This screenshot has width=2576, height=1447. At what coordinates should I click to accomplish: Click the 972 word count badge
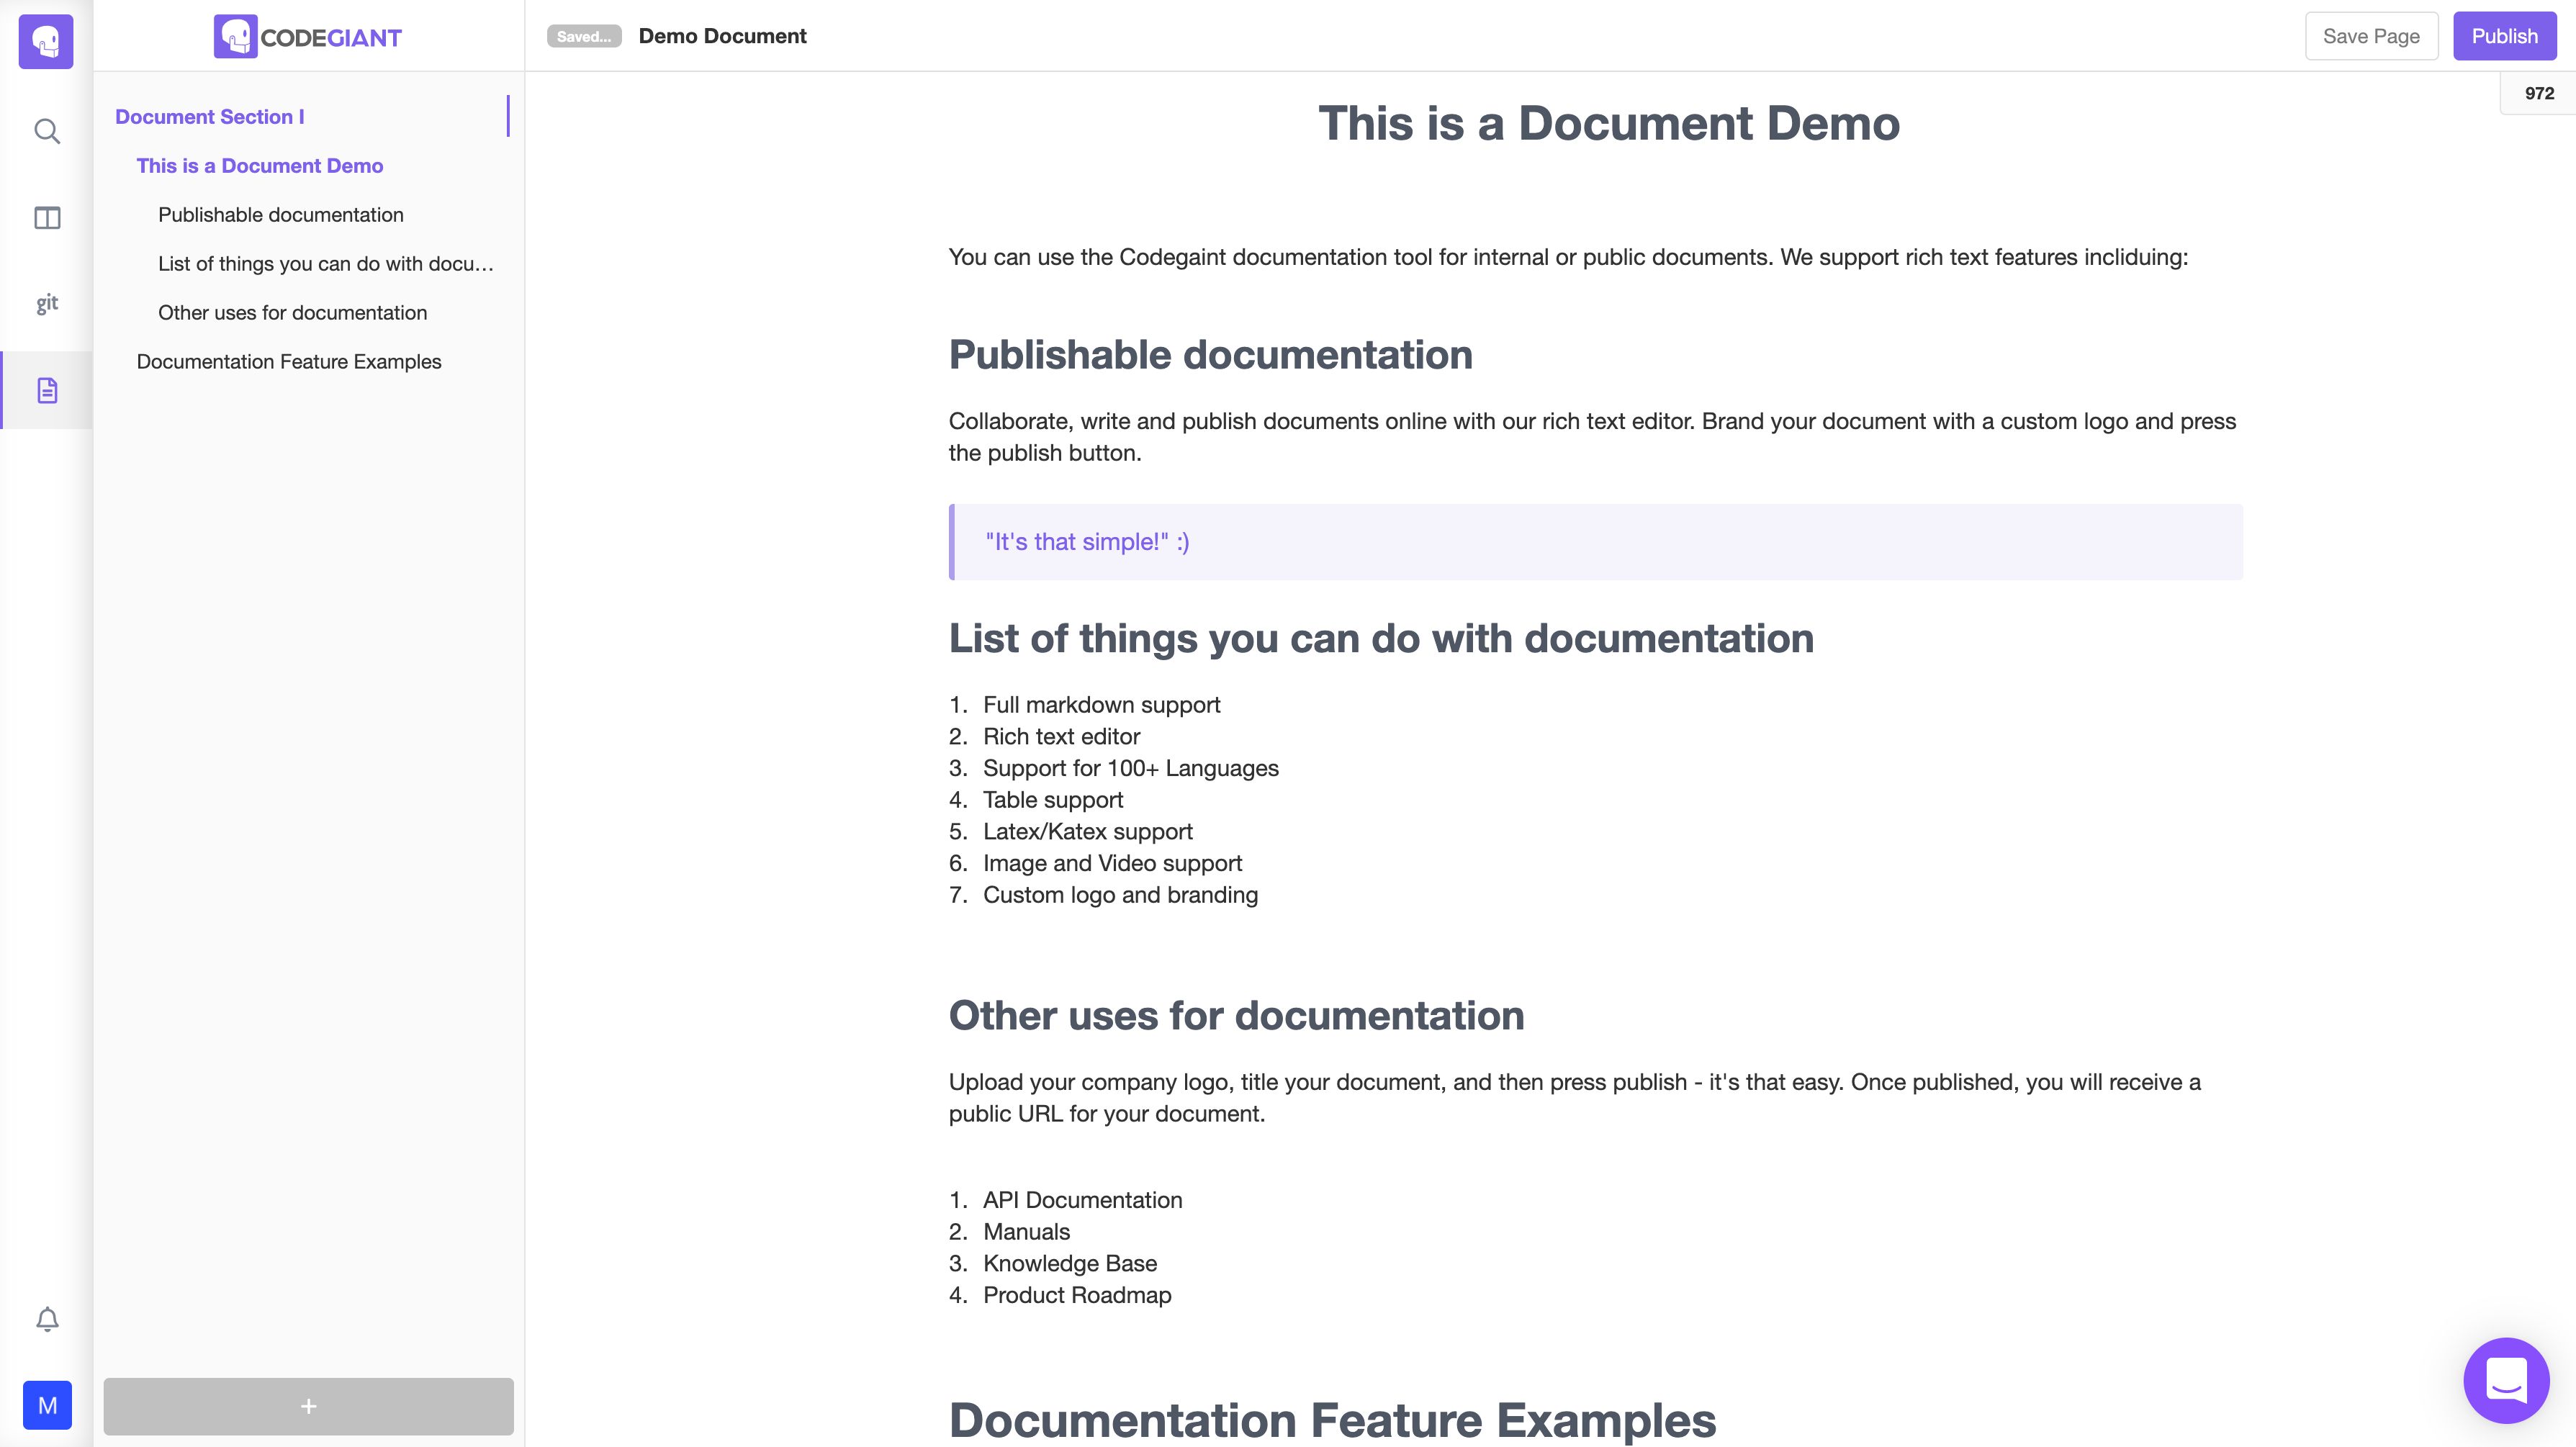(x=2539, y=93)
